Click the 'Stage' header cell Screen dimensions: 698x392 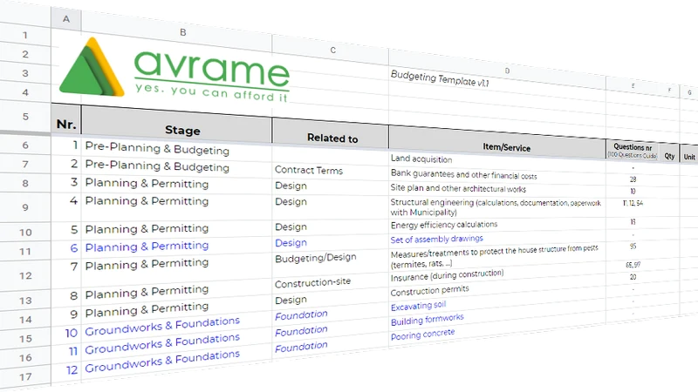coord(181,131)
